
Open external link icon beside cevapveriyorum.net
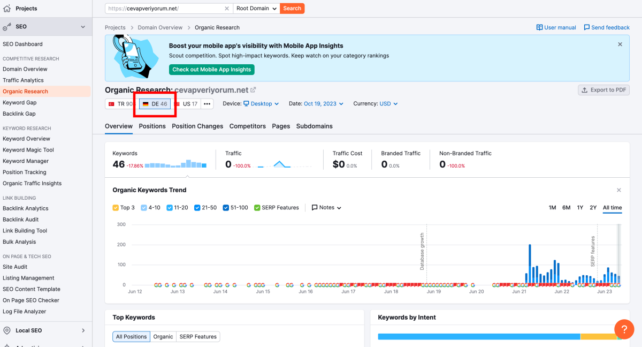(x=253, y=90)
